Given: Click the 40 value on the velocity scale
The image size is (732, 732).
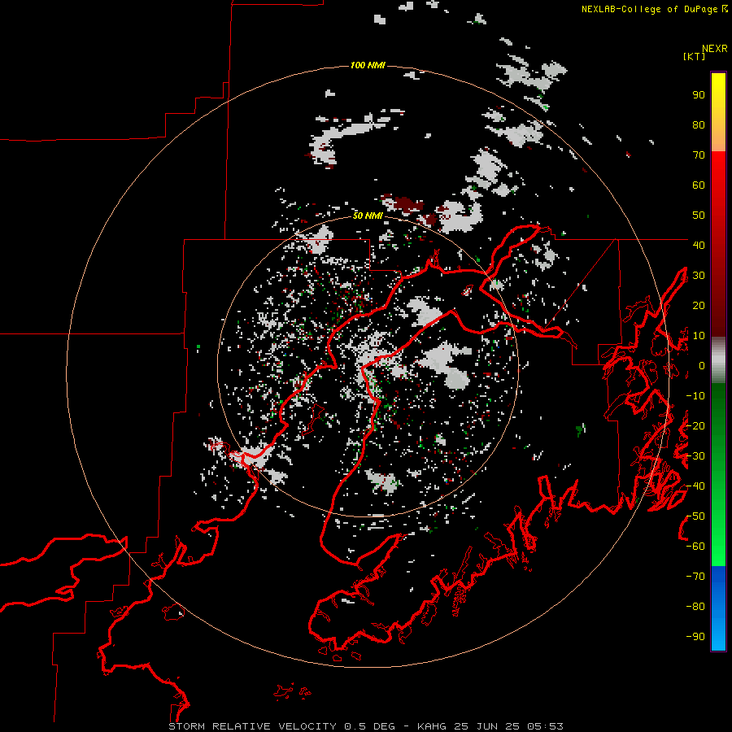Looking at the screenshot, I should coord(699,245).
